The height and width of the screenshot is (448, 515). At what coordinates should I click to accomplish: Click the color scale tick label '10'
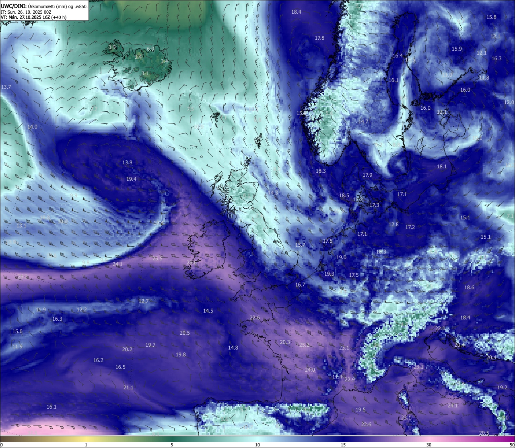click(257, 445)
